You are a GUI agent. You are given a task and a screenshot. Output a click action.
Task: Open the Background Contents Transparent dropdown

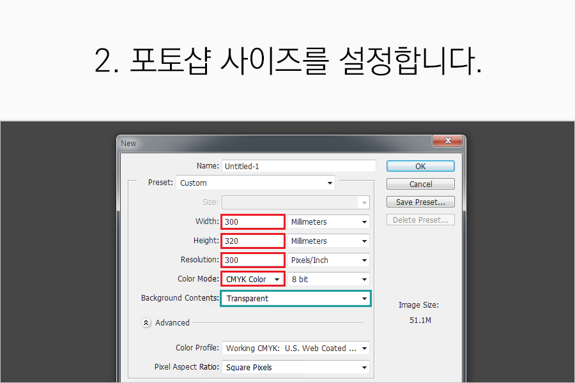(x=295, y=299)
